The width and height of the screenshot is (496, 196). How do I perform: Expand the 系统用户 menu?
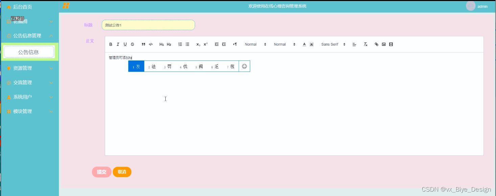pos(30,97)
